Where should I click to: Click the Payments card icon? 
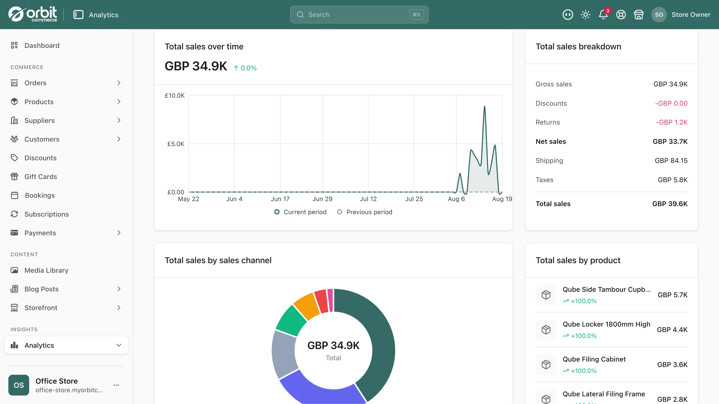pyautogui.click(x=14, y=233)
